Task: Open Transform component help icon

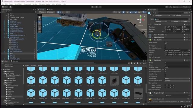Action: [185, 24]
